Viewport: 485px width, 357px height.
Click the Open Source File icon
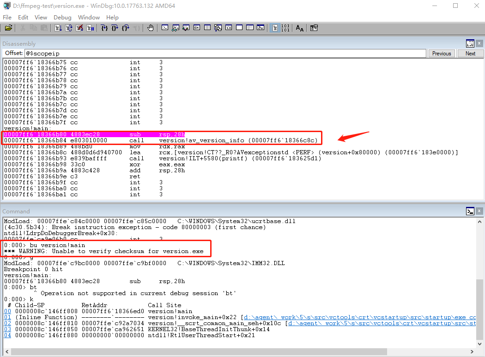(9, 28)
